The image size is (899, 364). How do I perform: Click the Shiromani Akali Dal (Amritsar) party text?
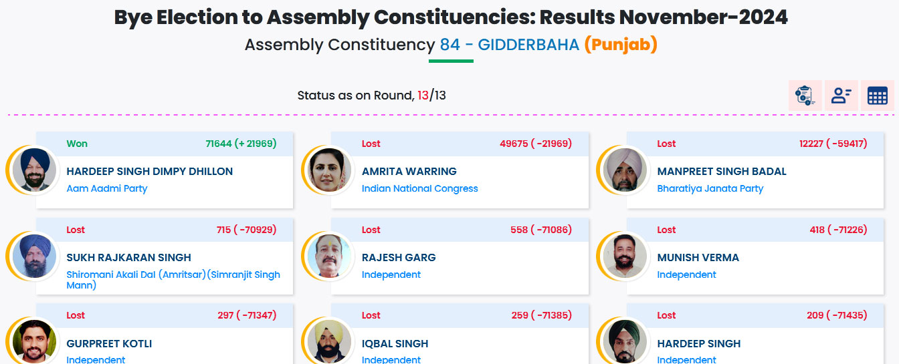(x=173, y=275)
